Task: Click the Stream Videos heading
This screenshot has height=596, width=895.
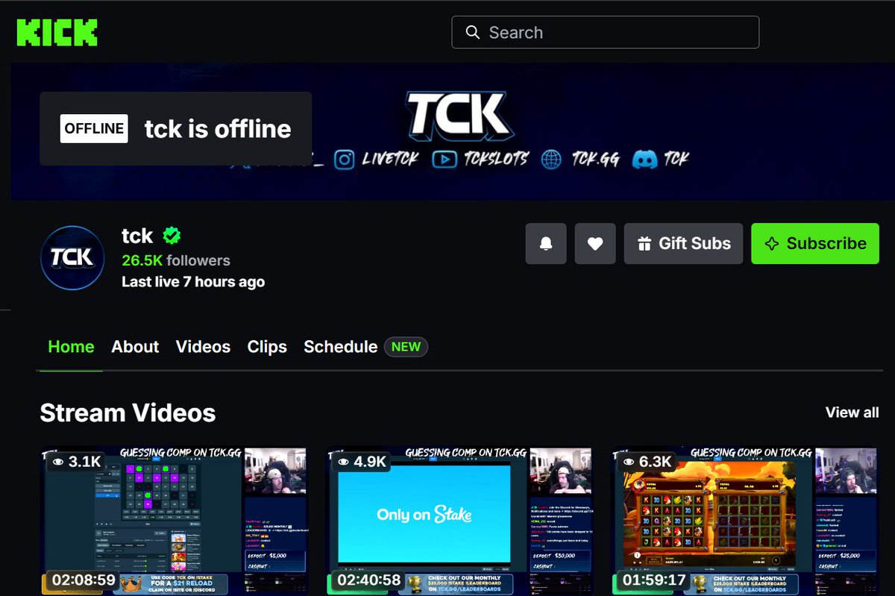Action: click(128, 413)
